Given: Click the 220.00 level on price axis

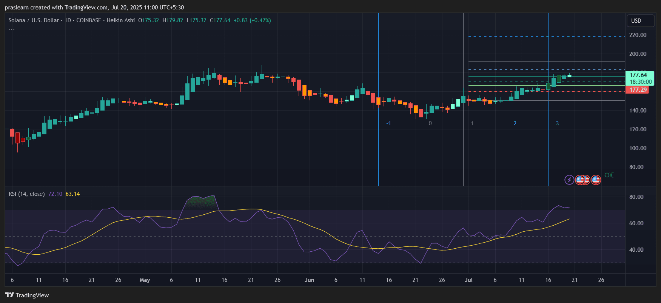Looking at the screenshot, I should pos(638,35).
